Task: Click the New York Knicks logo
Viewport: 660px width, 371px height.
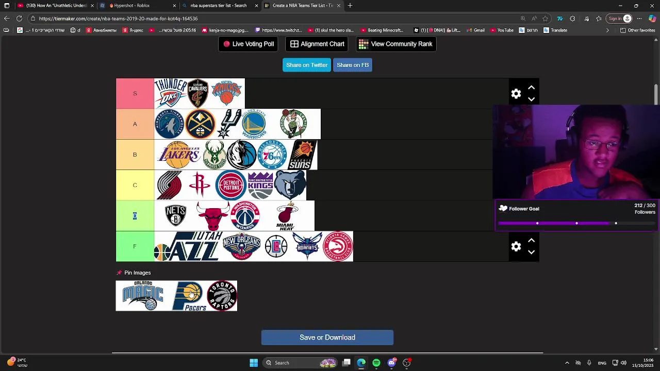Action: 227,93
